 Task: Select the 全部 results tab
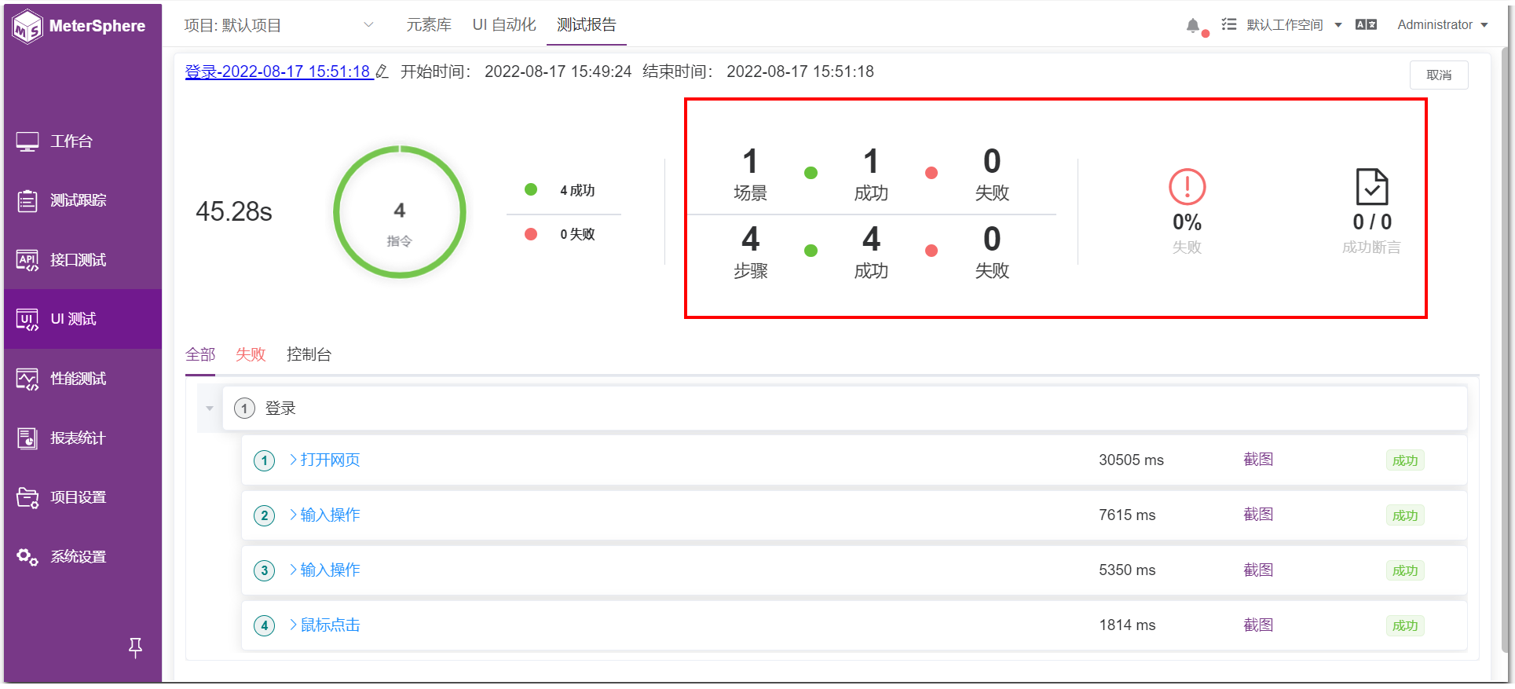[x=200, y=354]
